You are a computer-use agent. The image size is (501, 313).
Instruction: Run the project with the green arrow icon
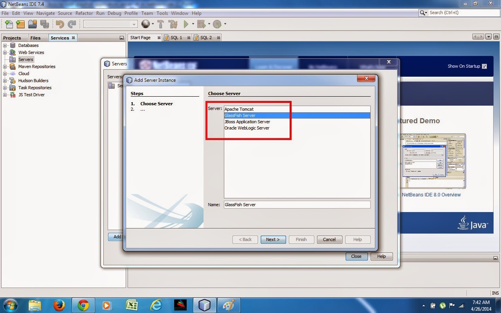(x=186, y=24)
